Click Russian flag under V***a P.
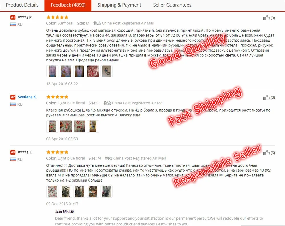Screen dimensions: 285x226 pos(13,24)
